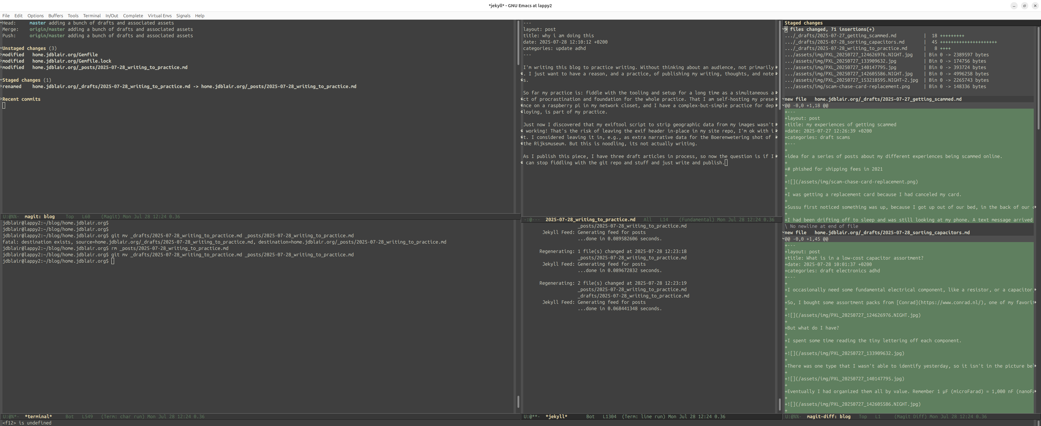The width and height of the screenshot is (1041, 426).
Task: Minimize the Emacs window
Action: pyautogui.click(x=1014, y=6)
